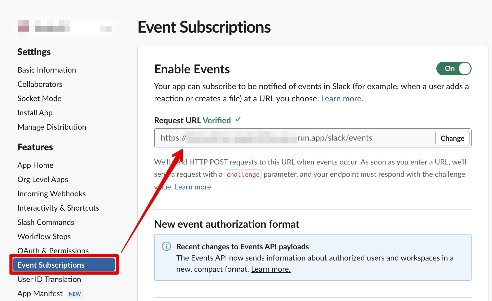This screenshot has height=301, width=492.
Task: Open the Slash Commands page
Action: coord(46,222)
